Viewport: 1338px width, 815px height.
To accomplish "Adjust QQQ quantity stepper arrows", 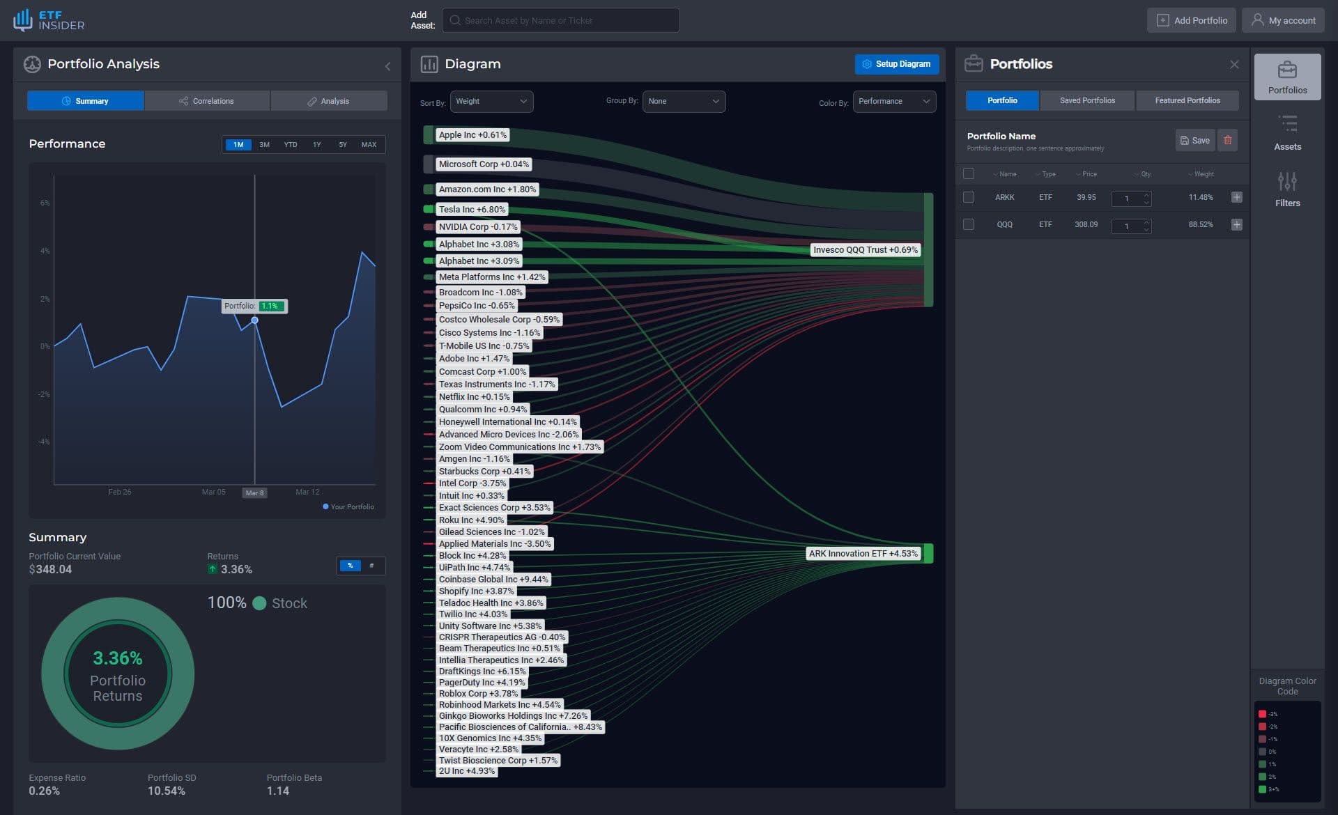I will click(1146, 226).
